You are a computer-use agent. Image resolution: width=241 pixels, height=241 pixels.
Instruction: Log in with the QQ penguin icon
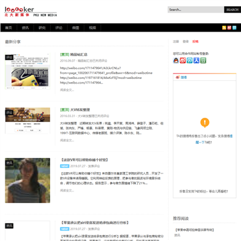pyautogui.click(x=176, y=60)
